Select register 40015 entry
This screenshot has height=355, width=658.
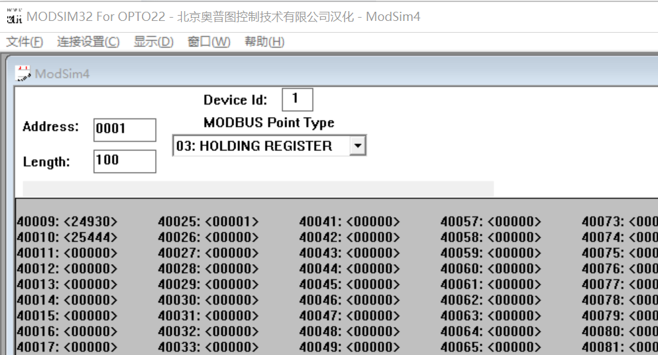point(67,316)
